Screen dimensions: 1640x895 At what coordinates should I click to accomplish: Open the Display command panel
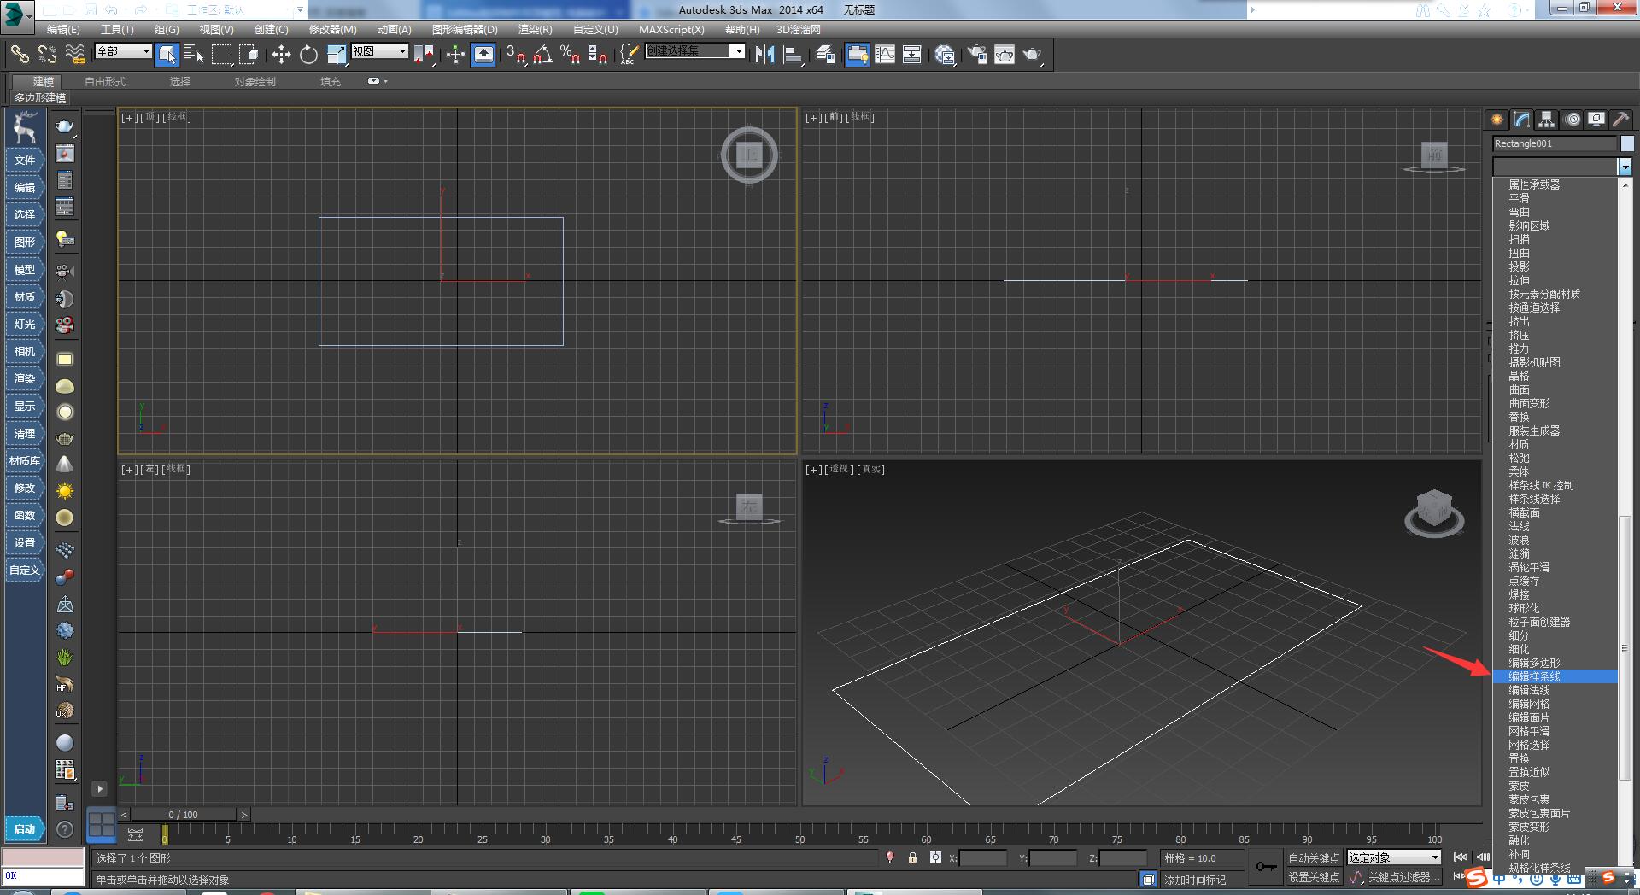click(x=1596, y=120)
